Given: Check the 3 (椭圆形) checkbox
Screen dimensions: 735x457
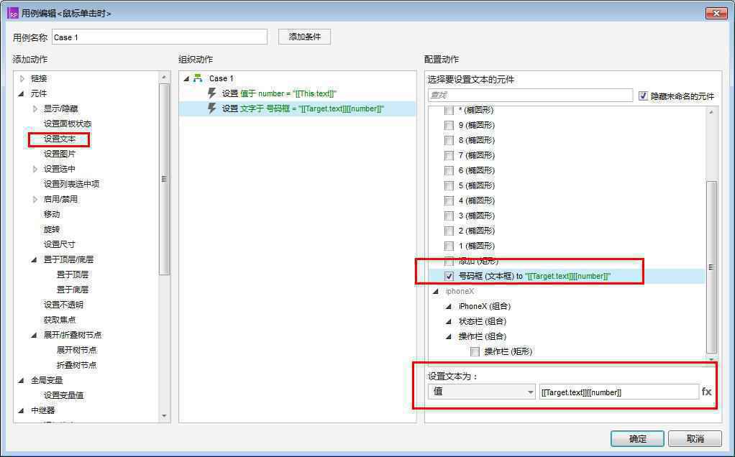Looking at the screenshot, I should (449, 216).
